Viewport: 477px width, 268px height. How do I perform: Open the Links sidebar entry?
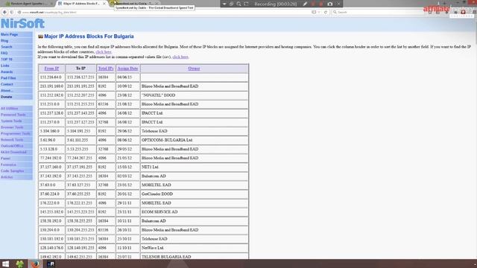coord(5,66)
